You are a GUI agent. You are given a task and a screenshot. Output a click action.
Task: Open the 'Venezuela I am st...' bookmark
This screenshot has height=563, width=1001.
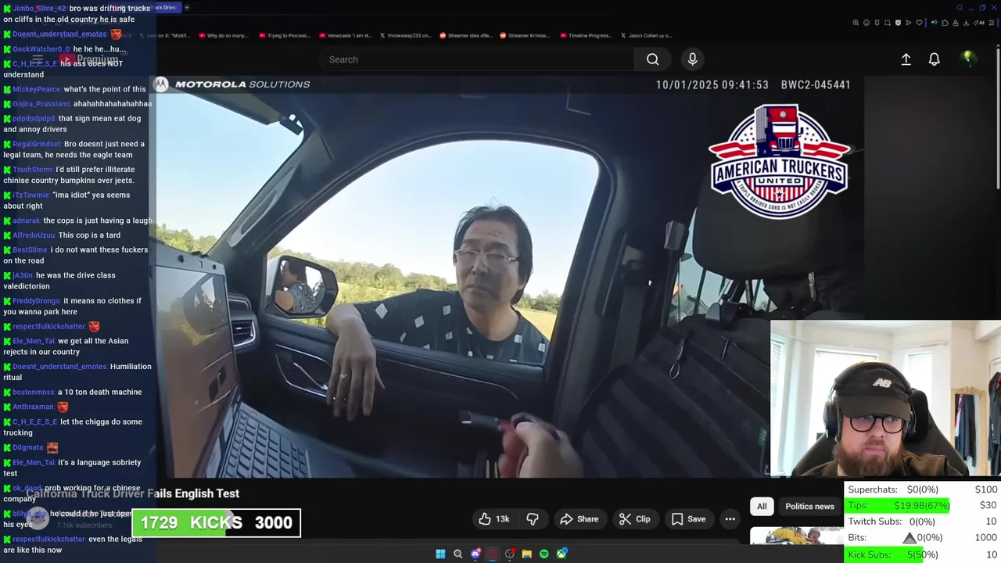(346, 35)
